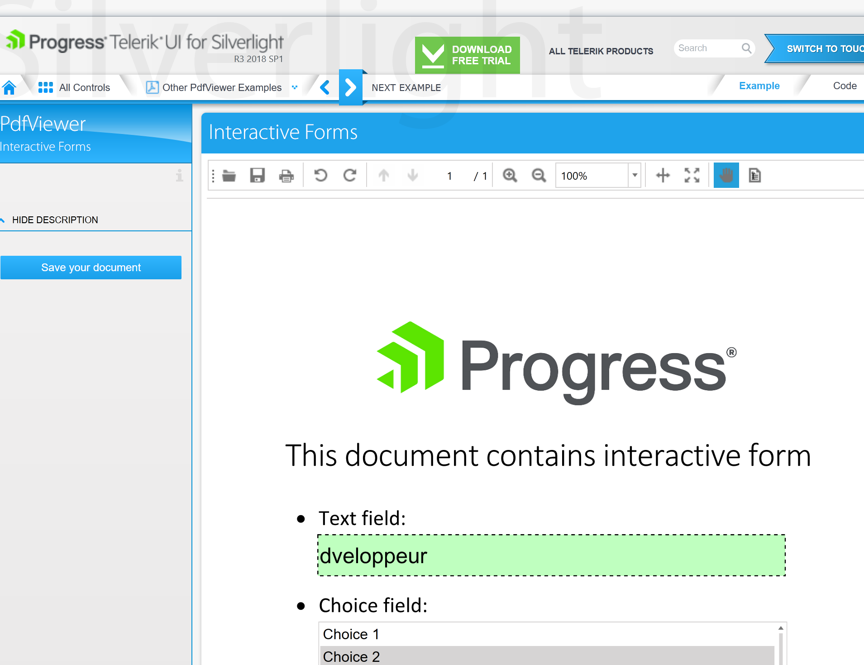Switch to the Example tab
Screen dimensions: 864x665
pyautogui.click(x=759, y=86)
